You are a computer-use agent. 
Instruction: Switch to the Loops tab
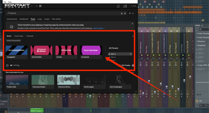tap(47, 19)
